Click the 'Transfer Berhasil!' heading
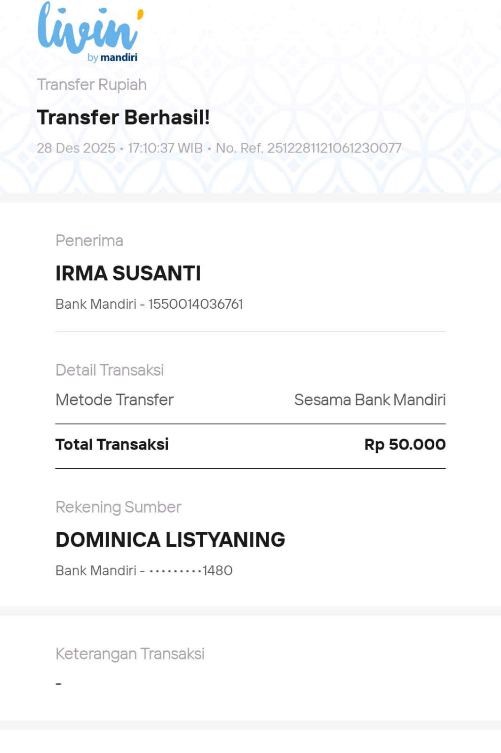 (123, 118)
